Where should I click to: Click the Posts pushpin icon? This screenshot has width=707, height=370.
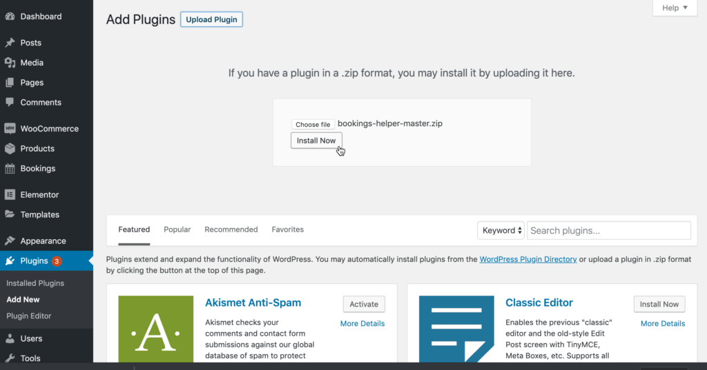[10, 43]
